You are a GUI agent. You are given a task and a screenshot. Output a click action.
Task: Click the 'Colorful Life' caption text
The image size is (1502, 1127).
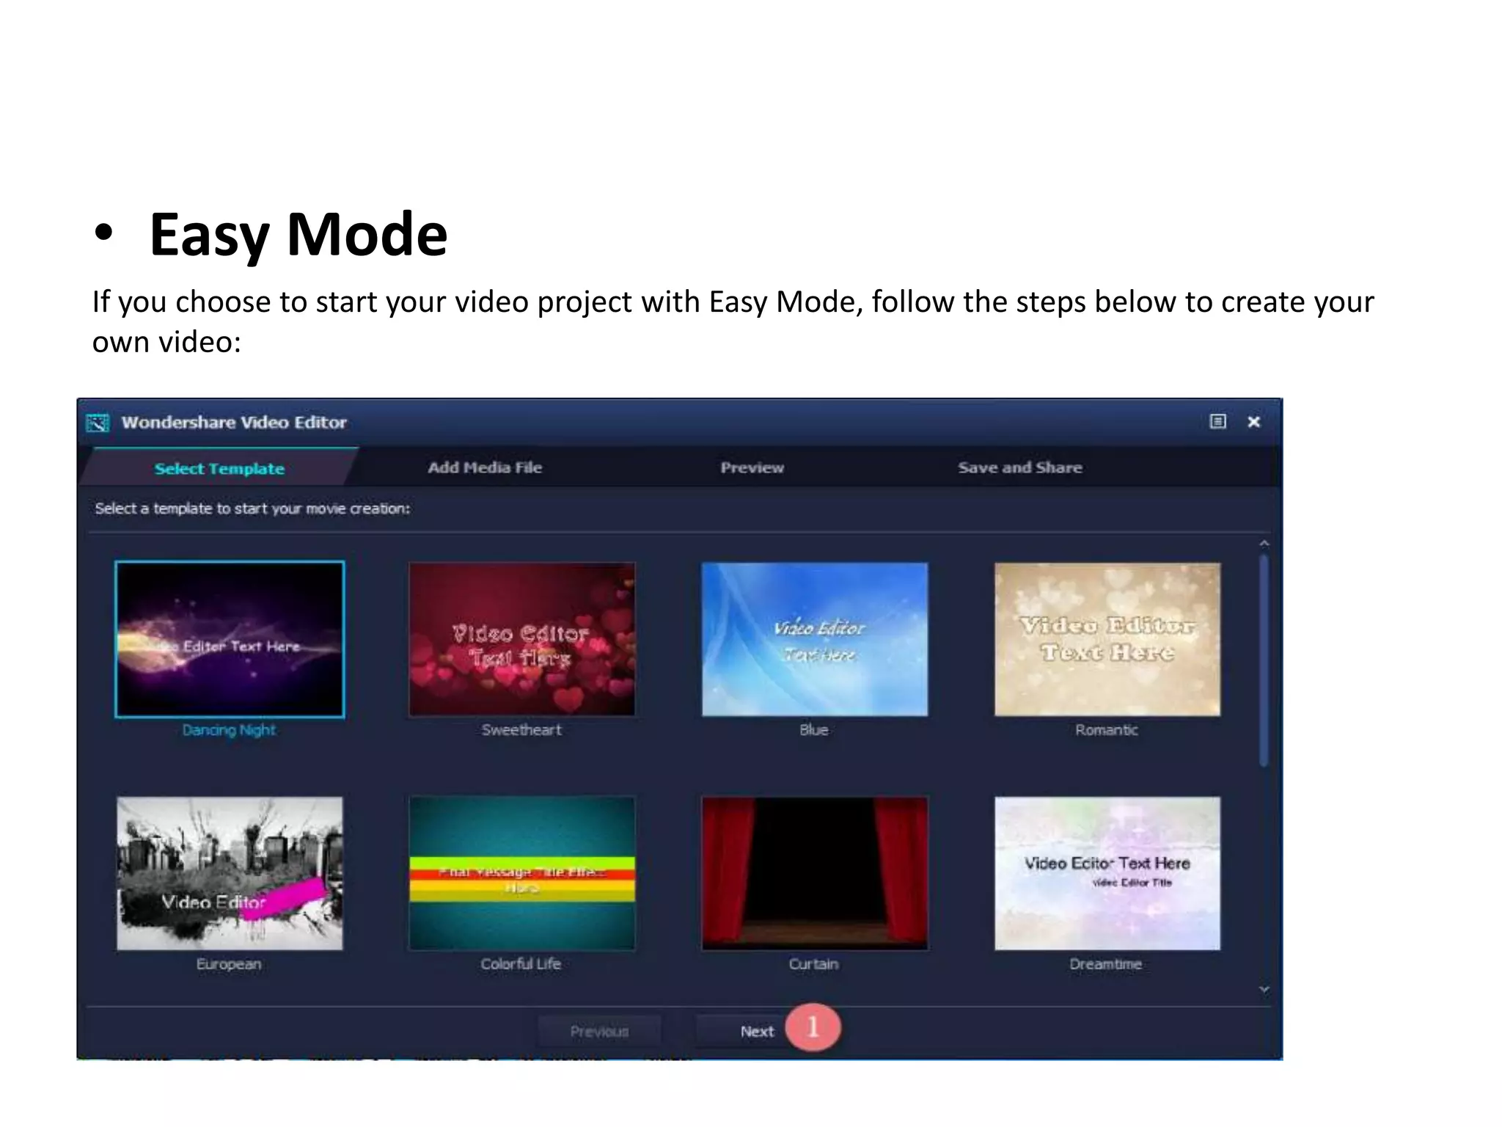pos(521,964)
